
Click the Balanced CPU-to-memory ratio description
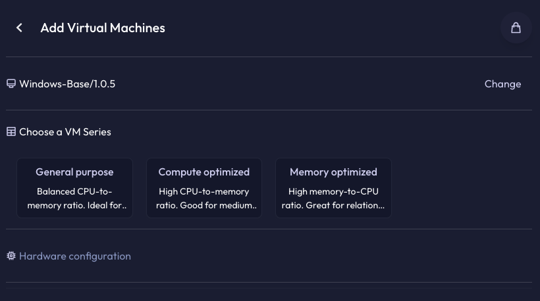[76, 198]
